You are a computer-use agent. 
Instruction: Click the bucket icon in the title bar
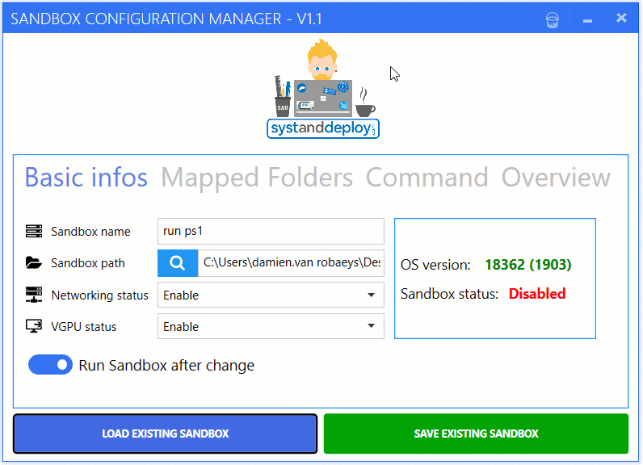[x=553, y=19]
